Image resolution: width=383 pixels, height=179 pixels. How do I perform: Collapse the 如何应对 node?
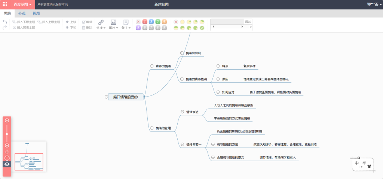pos(218,92)
